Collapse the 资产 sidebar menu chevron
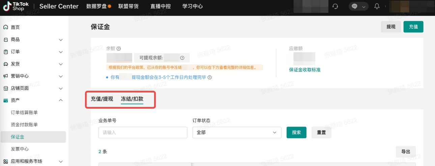435x166 pixels. (x=61, y=100)
